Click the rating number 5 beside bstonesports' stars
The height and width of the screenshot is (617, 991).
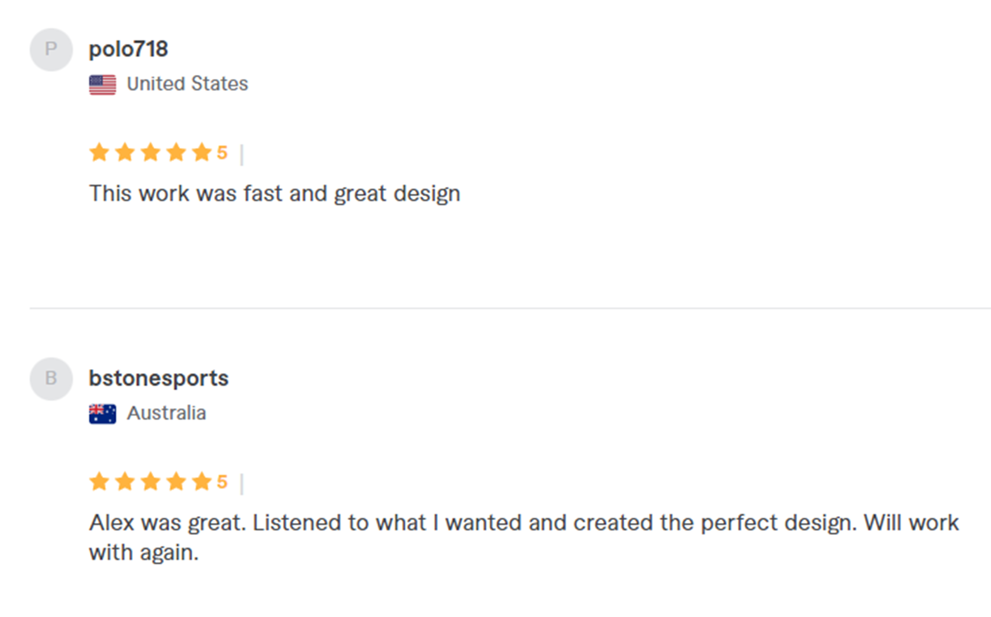[x=222, y=482]
